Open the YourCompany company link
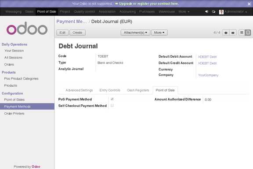The image size is (253, 169). 208,75
